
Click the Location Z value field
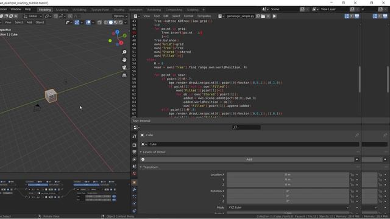tap(288, 185)
